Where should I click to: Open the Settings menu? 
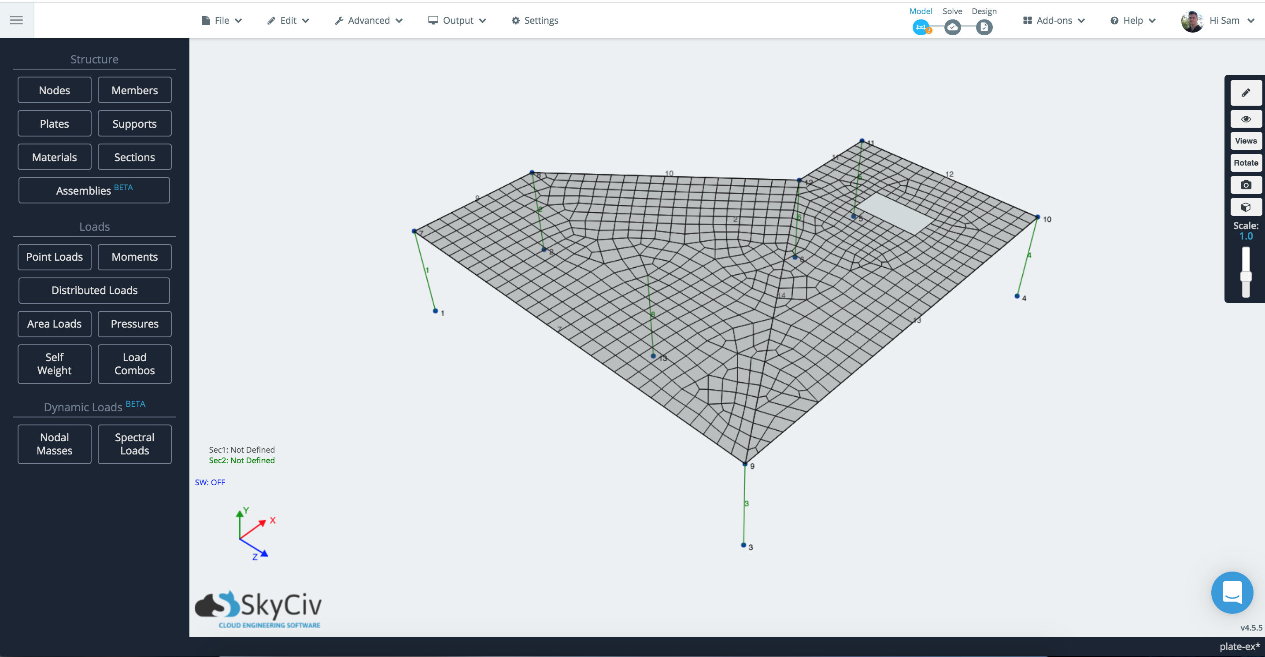click(536, 20)
